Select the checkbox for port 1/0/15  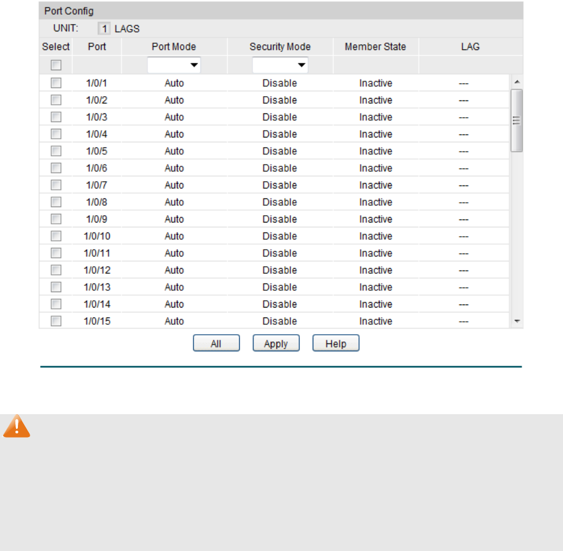coord(56,321)
